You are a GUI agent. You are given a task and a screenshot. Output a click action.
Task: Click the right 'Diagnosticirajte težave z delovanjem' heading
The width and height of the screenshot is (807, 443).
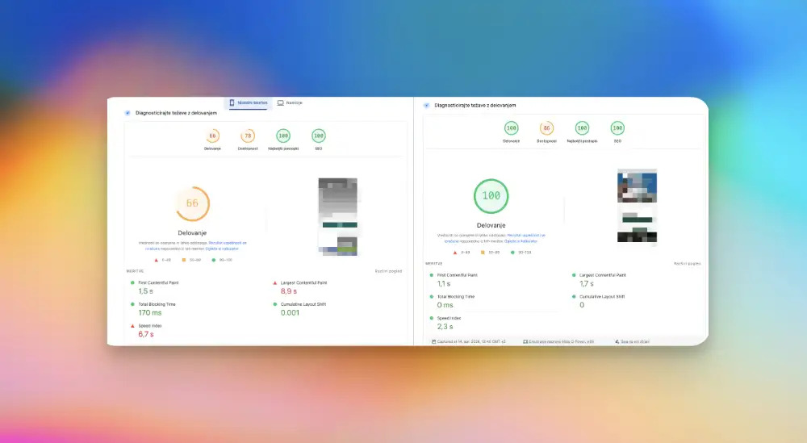click(475, 106)
